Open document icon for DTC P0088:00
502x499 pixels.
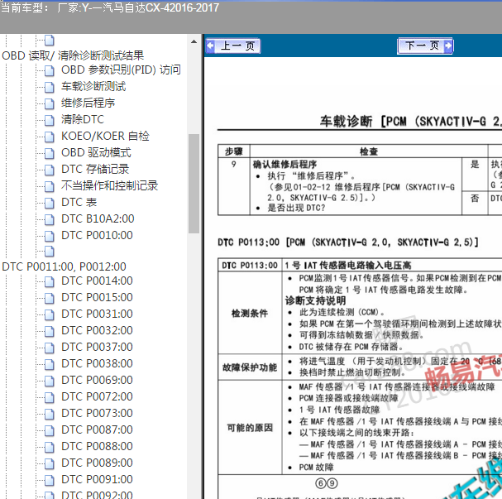50,447
